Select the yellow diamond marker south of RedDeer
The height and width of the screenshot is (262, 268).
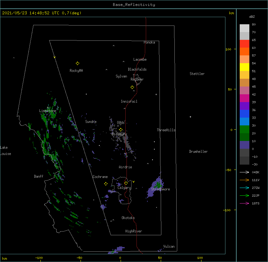pos(132,87)
